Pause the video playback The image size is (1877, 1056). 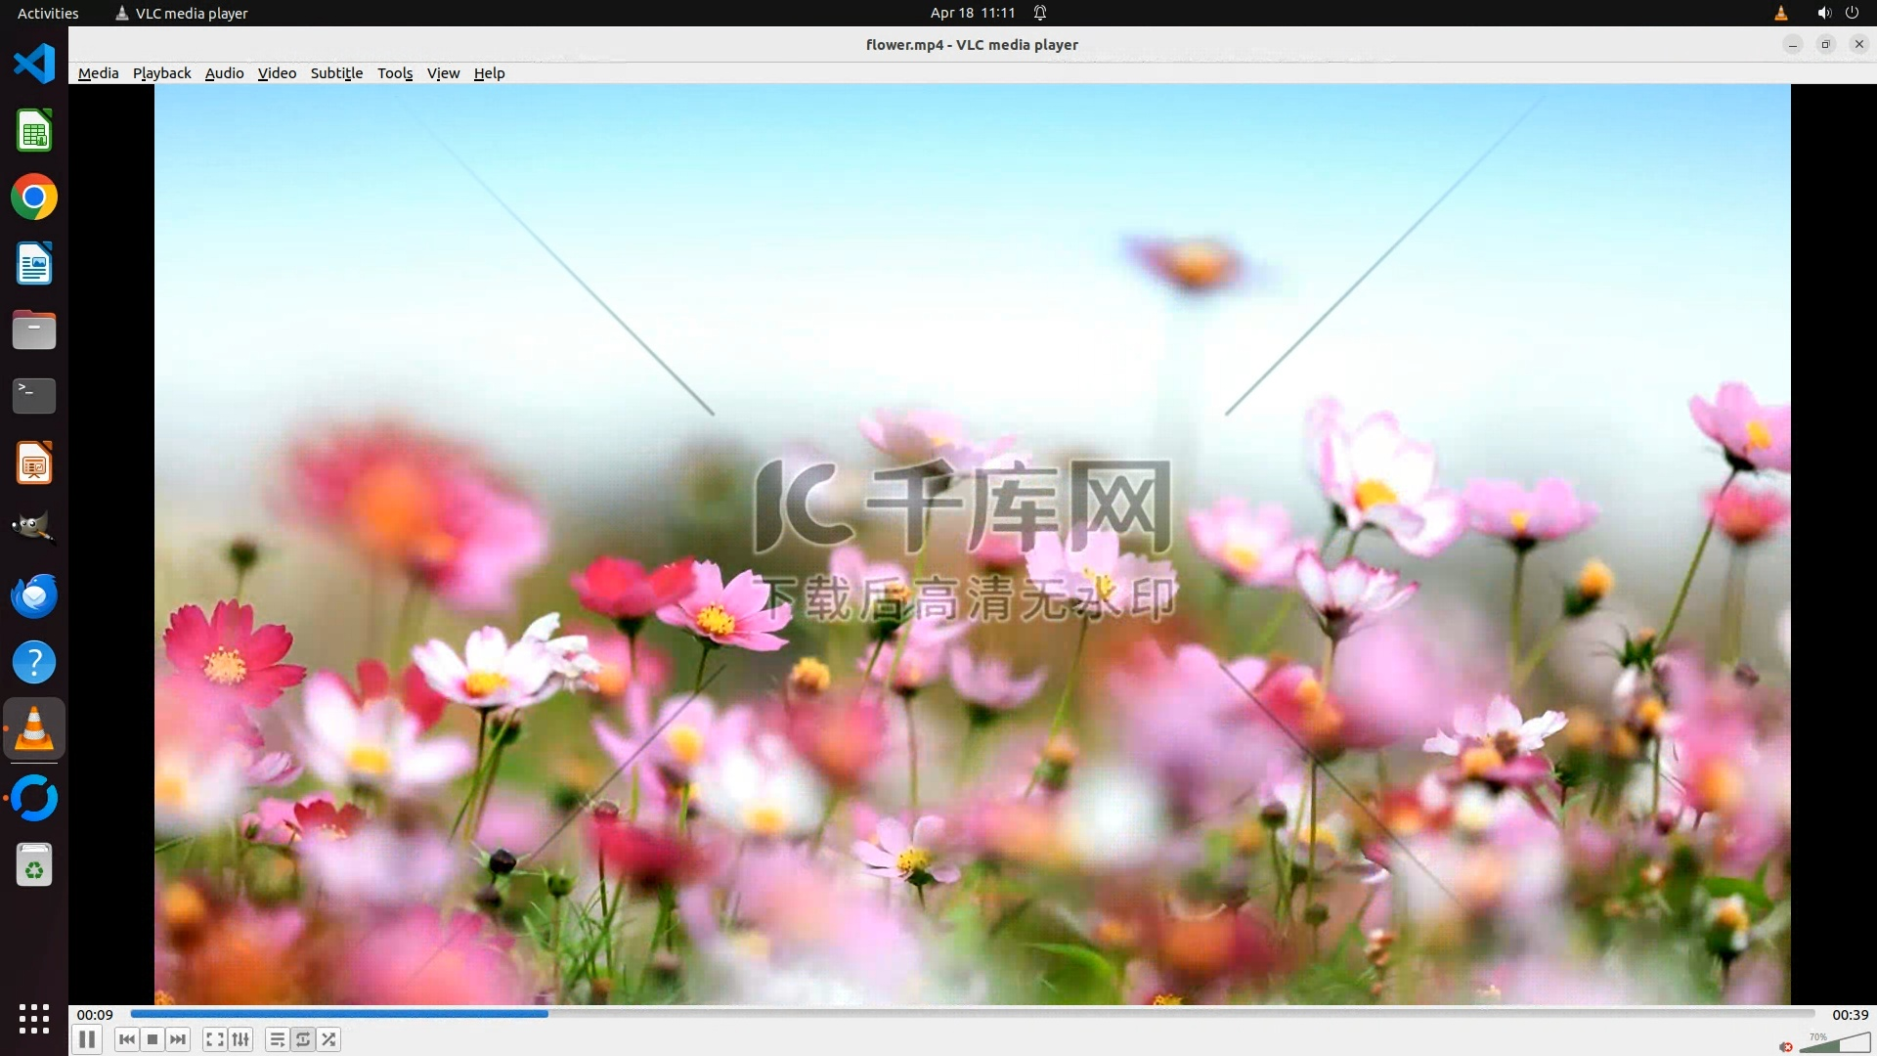(x=87, y=1039)
